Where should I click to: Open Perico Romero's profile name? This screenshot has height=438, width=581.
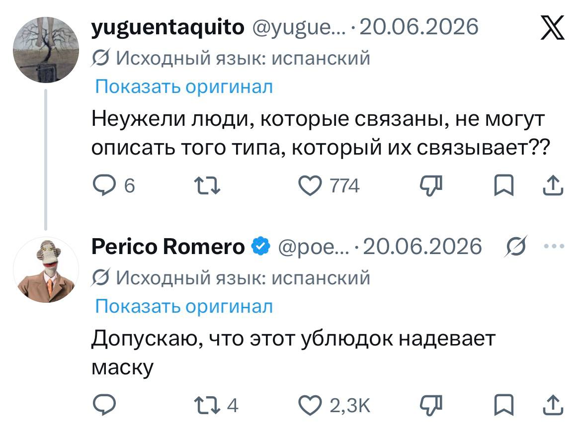[168, 247]
